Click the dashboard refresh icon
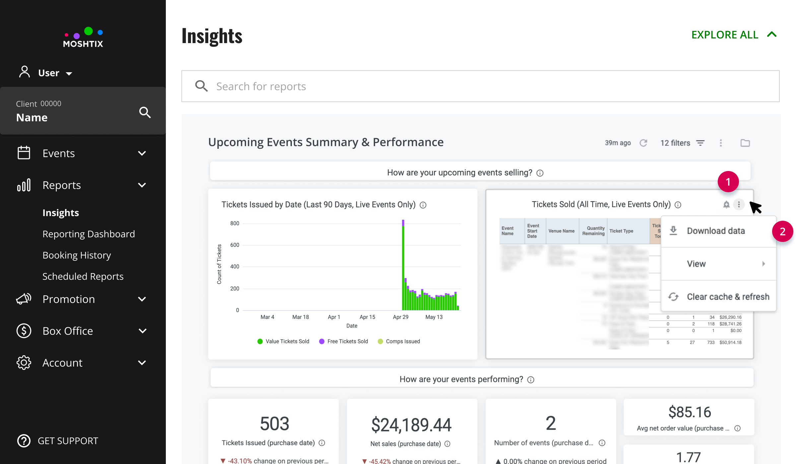 click(x=643, y=143)
